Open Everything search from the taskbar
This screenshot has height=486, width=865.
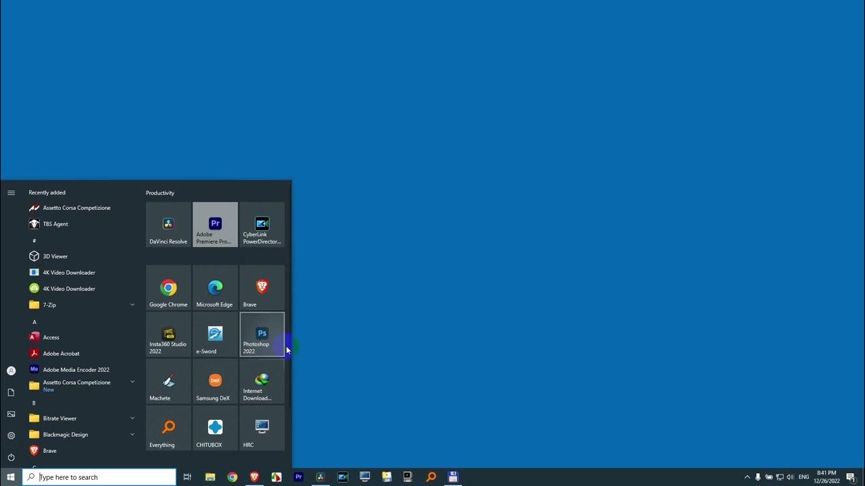tap(431, 477)
